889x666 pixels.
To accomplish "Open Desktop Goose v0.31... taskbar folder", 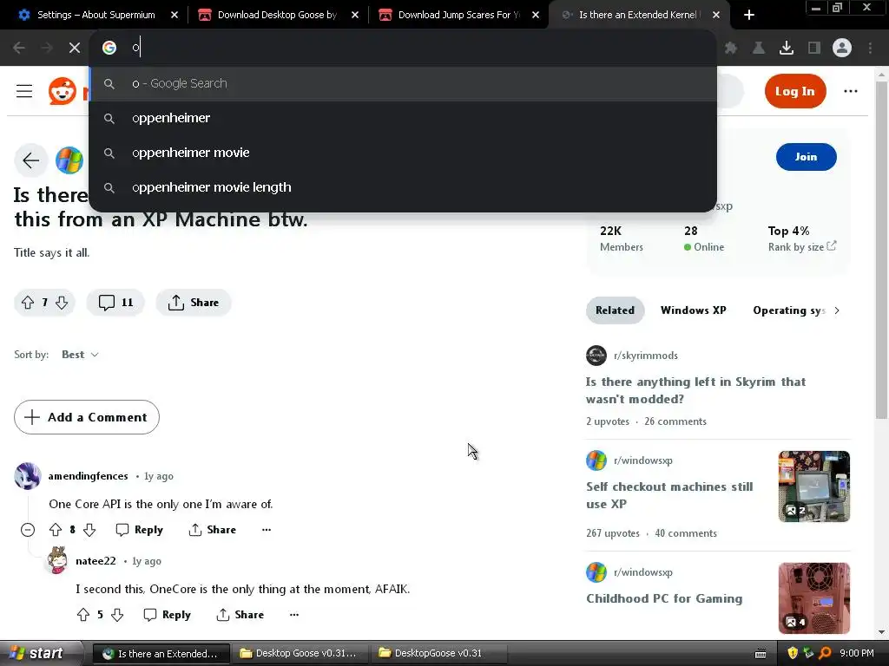I will coord(300,653).
